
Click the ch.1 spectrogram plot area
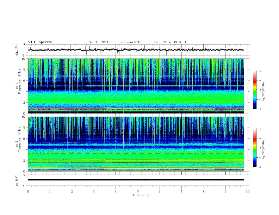pos(136,86)
